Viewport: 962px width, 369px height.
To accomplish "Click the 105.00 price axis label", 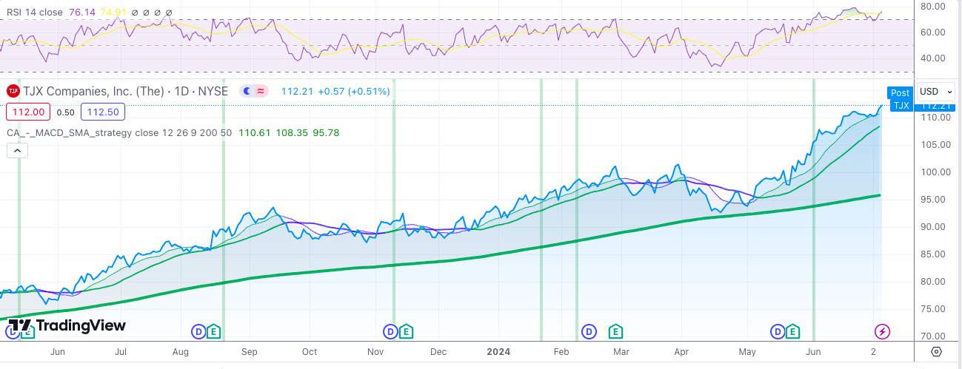I will [935, 144].
